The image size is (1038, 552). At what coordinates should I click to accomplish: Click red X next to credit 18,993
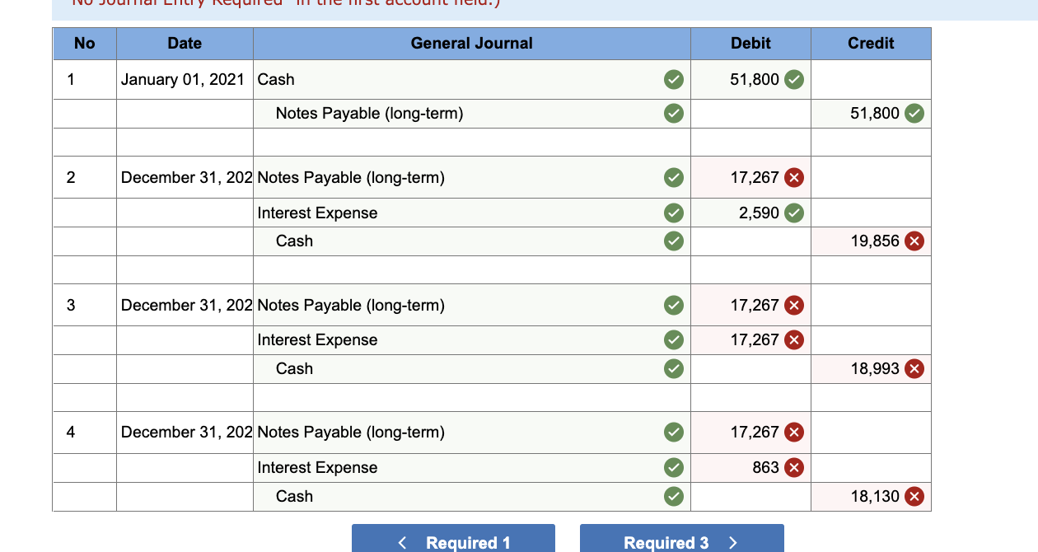tap(914, 369)
